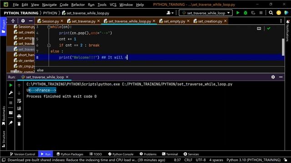291x163 pixels.
Task: Close the set_traverse_while_loop Run tab
Action: [x=67, y=77]
